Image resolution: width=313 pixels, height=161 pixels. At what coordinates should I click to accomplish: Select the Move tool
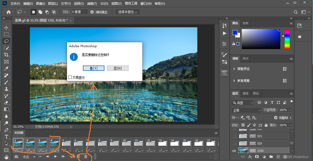(6, 28)
